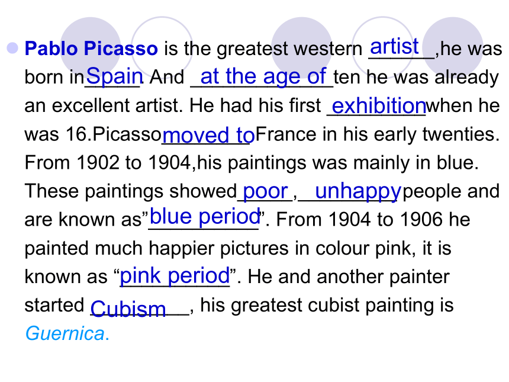This screenshot has width=509, height=382.
Task: Click the words 'These paintings showed'
Action: click(x=131, y=191)
